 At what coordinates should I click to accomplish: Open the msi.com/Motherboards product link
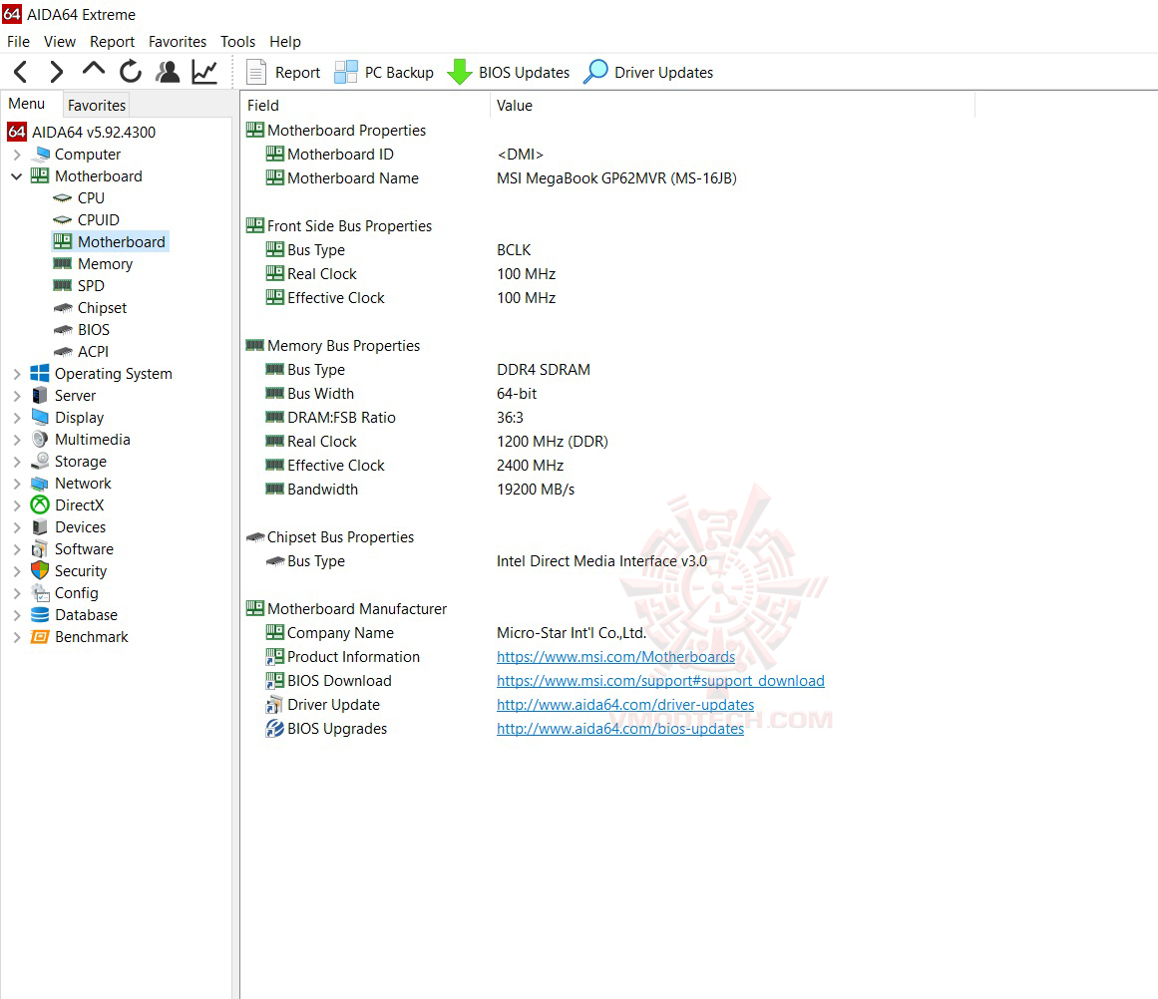click(x=616, y=657)
